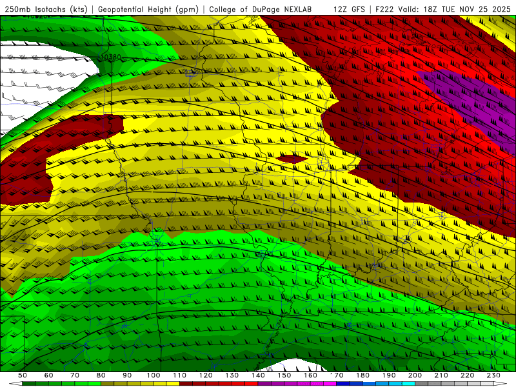This screenshot has height=387, width=516.
Task: Click the 190 value on the color scale
Action: pos(389,375)
